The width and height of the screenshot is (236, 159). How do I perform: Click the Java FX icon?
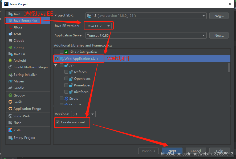pos(10,54)
